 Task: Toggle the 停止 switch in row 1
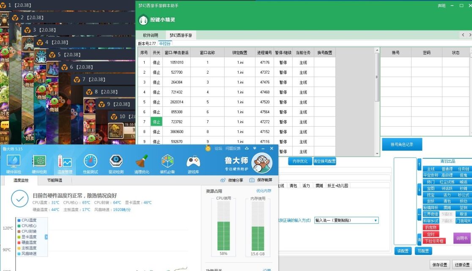click(x=156, y=62)
